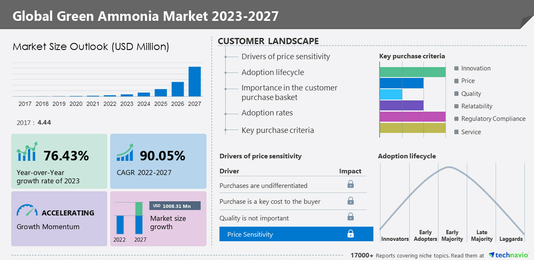The height and width of the screenshot is (260, 534).
Task: Click the 2027 bar in market size chart
Action: [194, 82]
